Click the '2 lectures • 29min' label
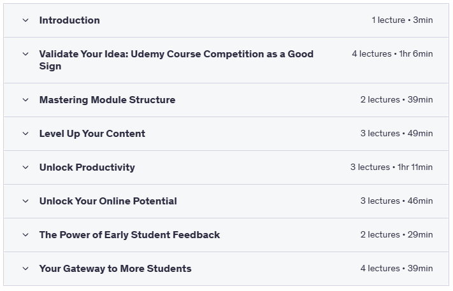This screenshot has width=453, height=291. pos(396,235)
